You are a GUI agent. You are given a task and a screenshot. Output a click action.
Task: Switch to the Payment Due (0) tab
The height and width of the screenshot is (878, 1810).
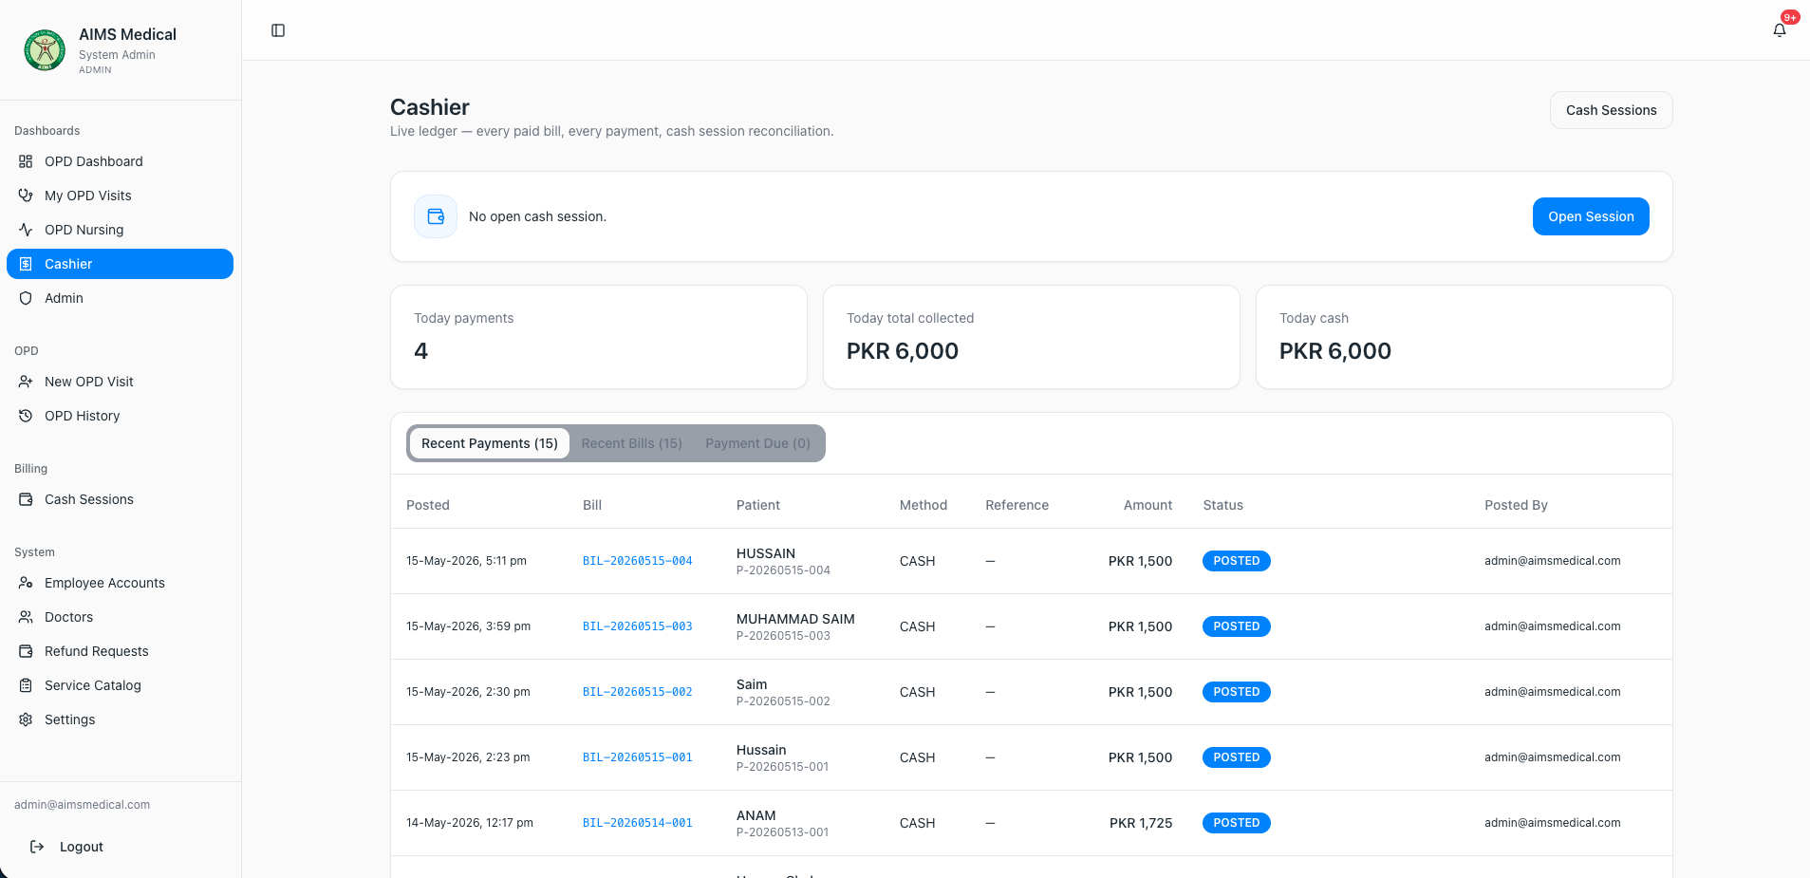(x=757, y=443)
